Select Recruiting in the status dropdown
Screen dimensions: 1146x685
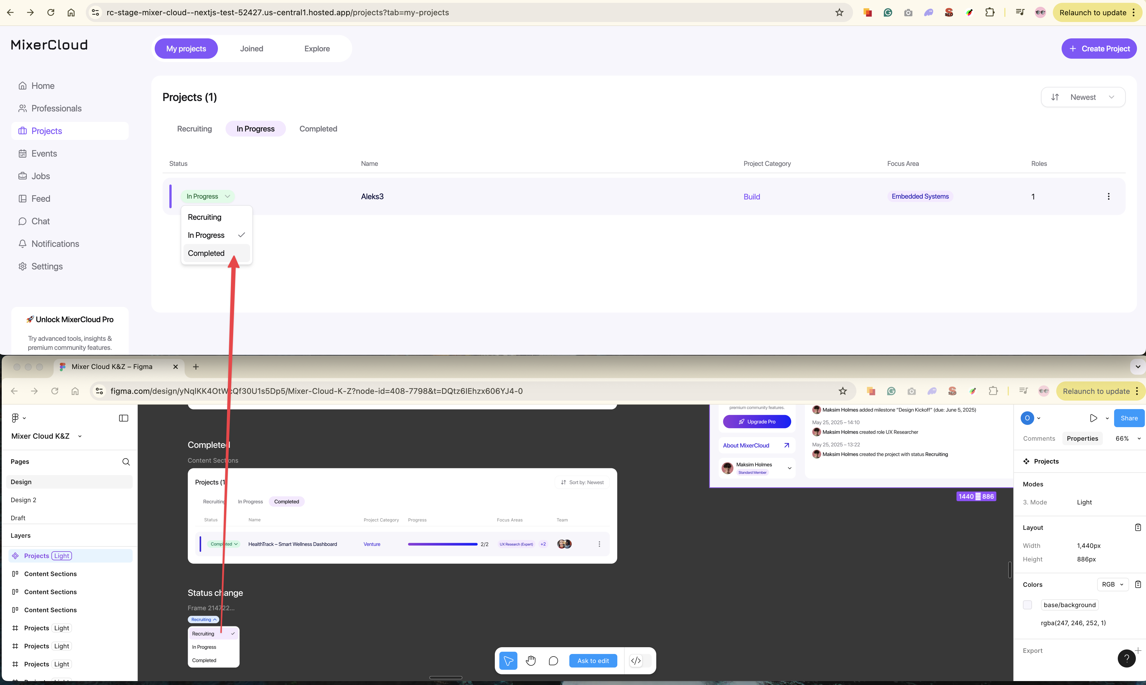205,217
